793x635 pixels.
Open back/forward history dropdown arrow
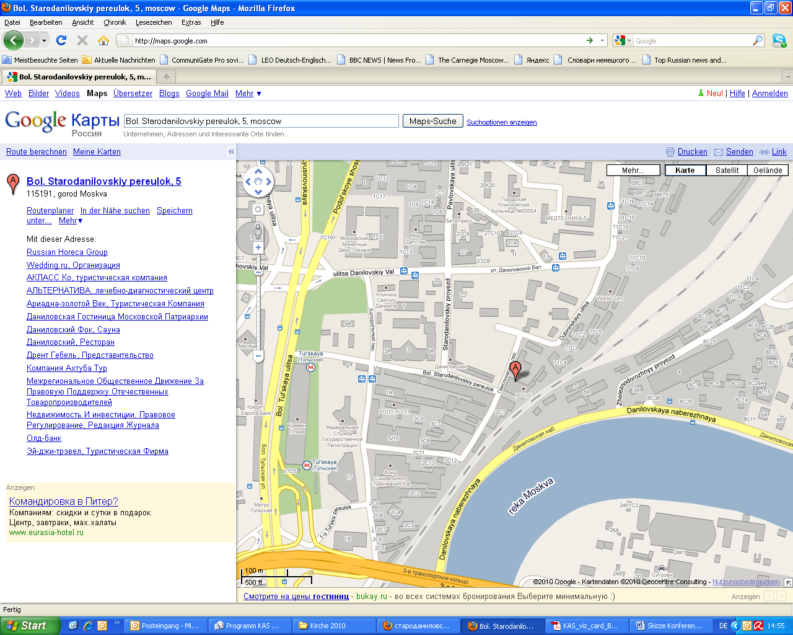tap(44, 41)
